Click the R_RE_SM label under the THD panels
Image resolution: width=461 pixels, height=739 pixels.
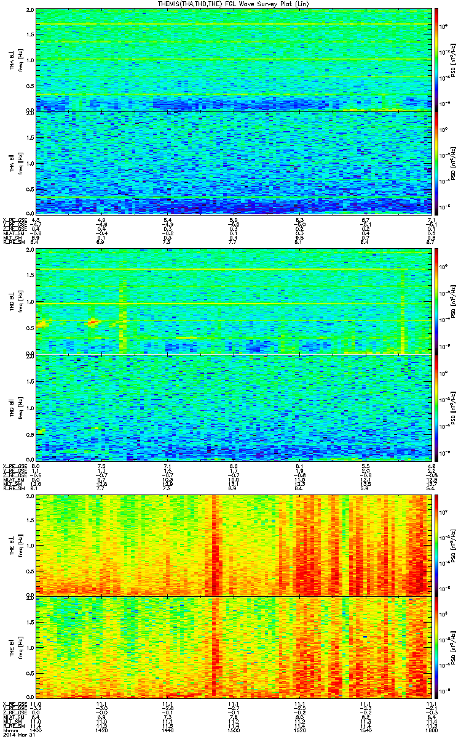tap(14, 489)
